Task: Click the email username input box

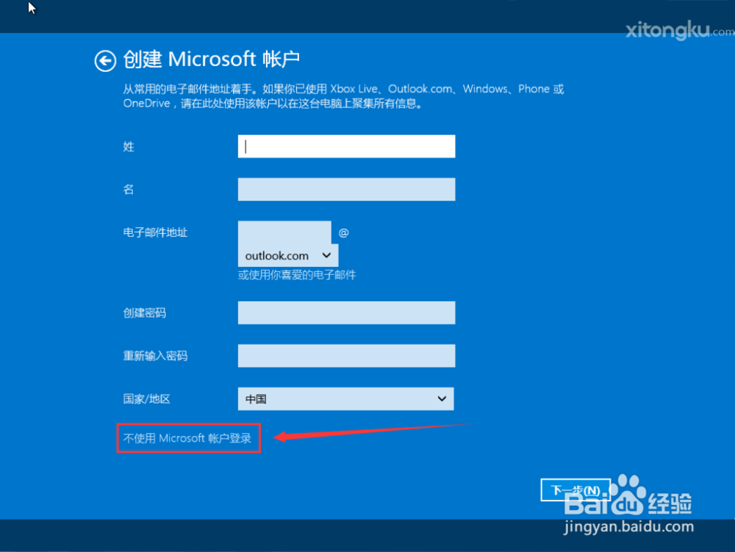Action: tap(284, 232)
